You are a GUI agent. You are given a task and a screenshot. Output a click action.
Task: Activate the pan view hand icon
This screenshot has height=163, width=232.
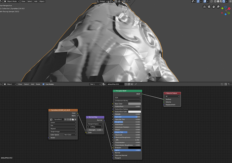pyautogui.click(x=214, y=7)
